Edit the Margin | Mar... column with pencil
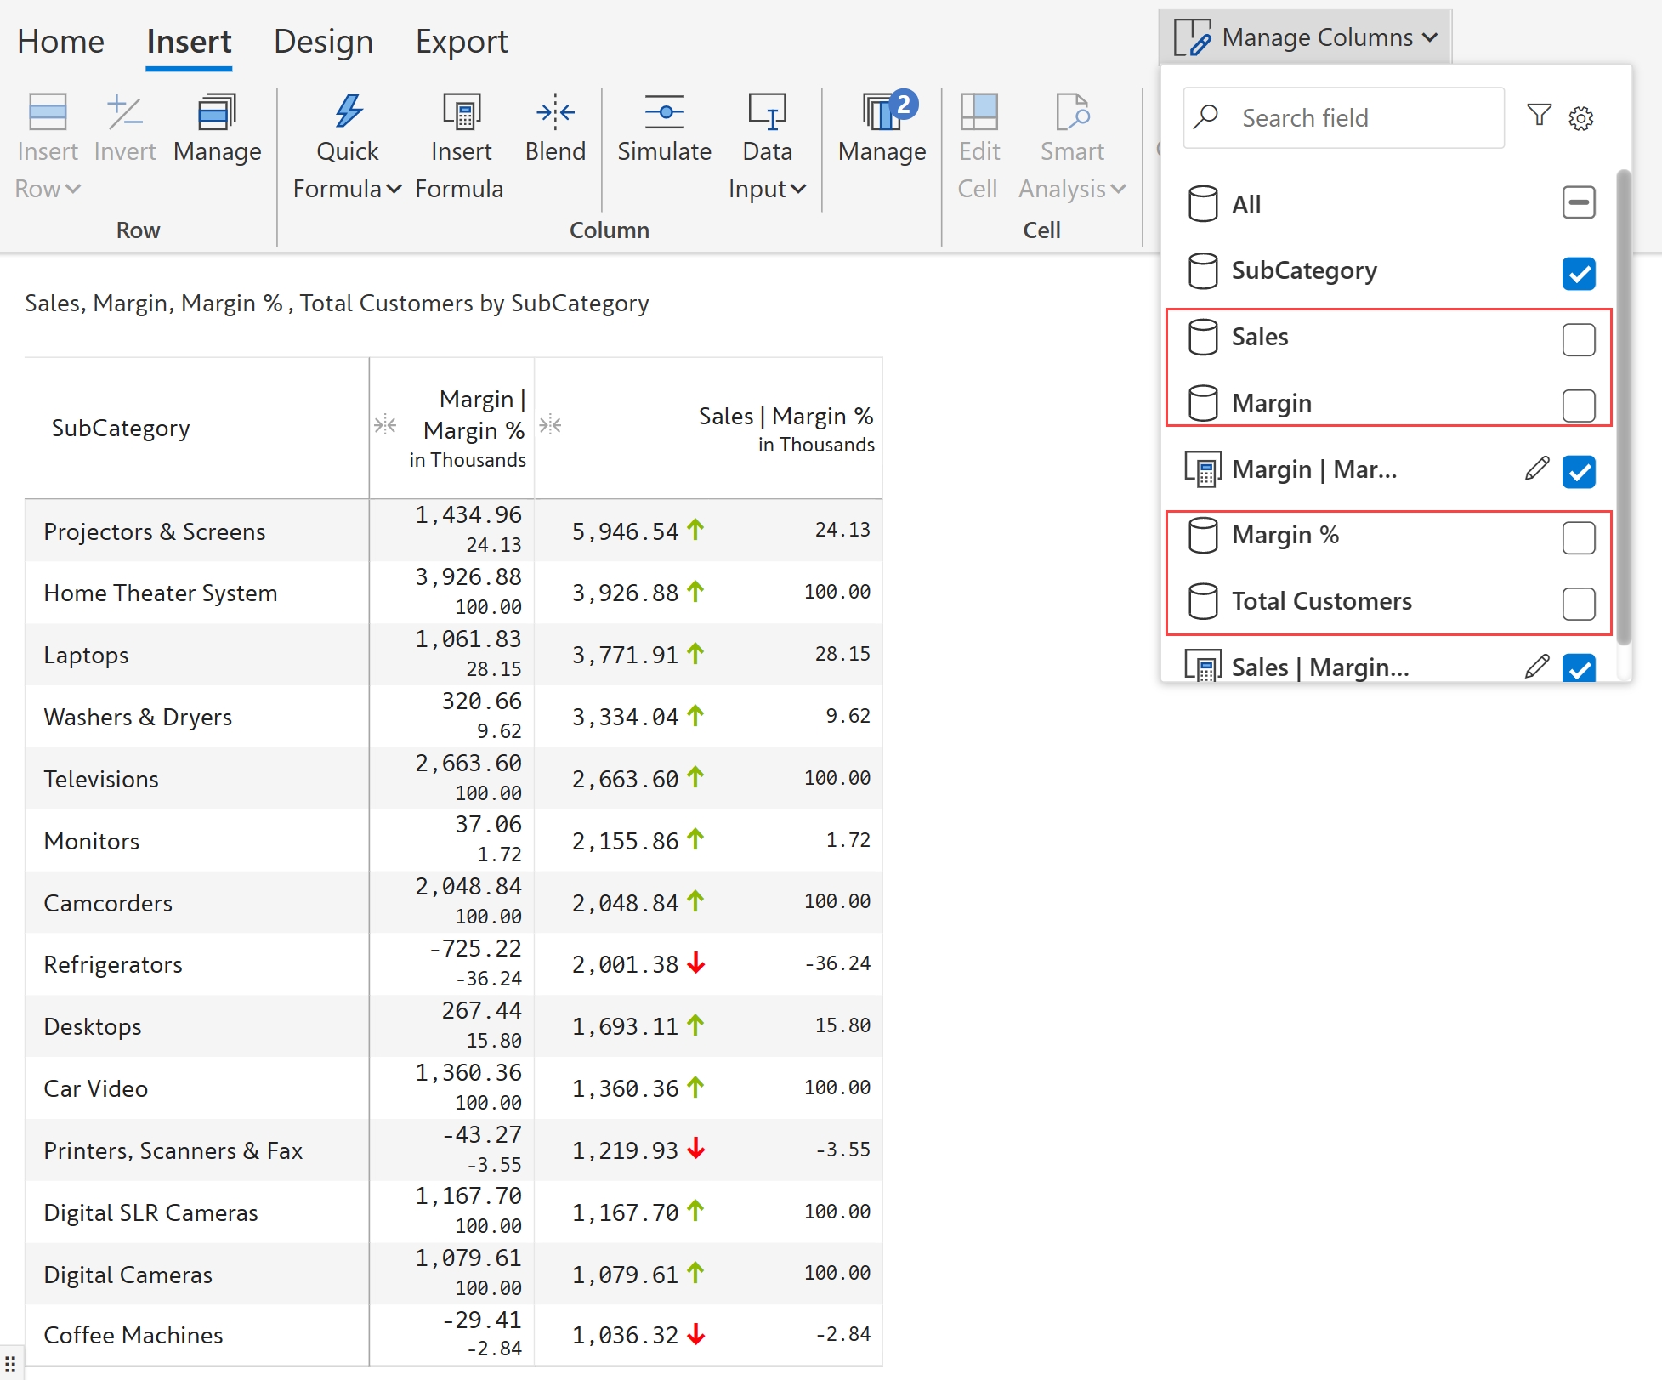This screenshot has width=1662, height=1380. (1536, 469)
